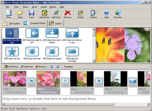Screen dimensions: 152x111
Task: Click the large Add Photos sunflower icon
Action: 45,14
